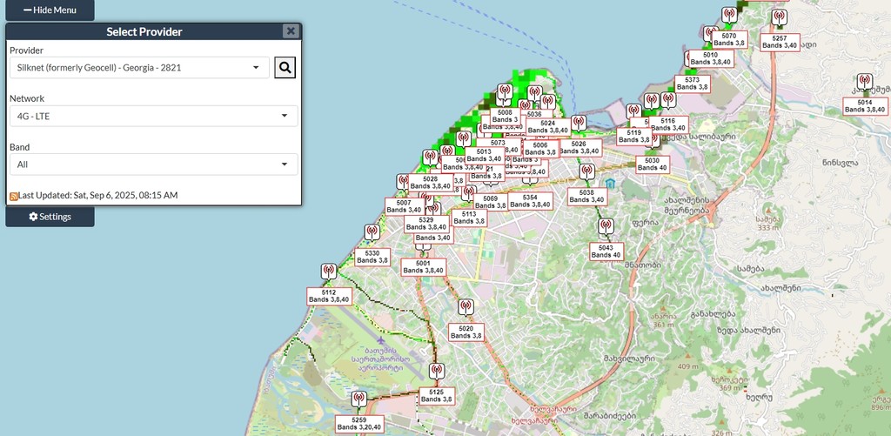Viewport: 891px width, 436px height.
Task: Expand the Network dropdown set to 4G - LTE
Action: tap(153, 116)
